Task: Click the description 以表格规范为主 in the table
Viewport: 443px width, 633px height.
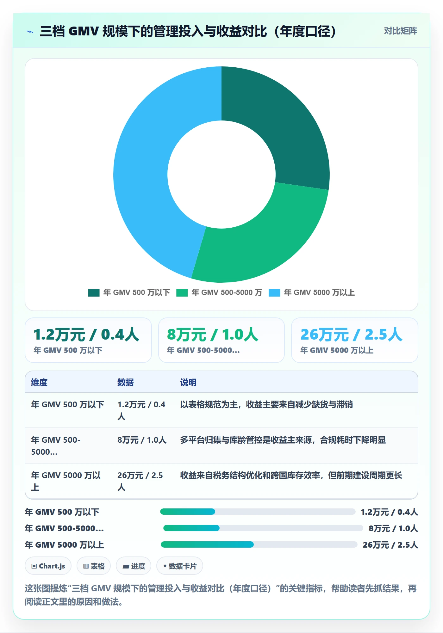Action: 266,404
